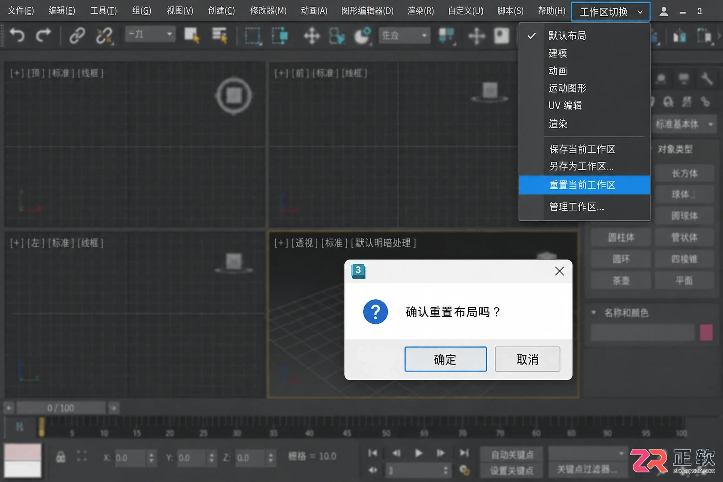Click the Undo arrow icon

click(x=17, y=35)
